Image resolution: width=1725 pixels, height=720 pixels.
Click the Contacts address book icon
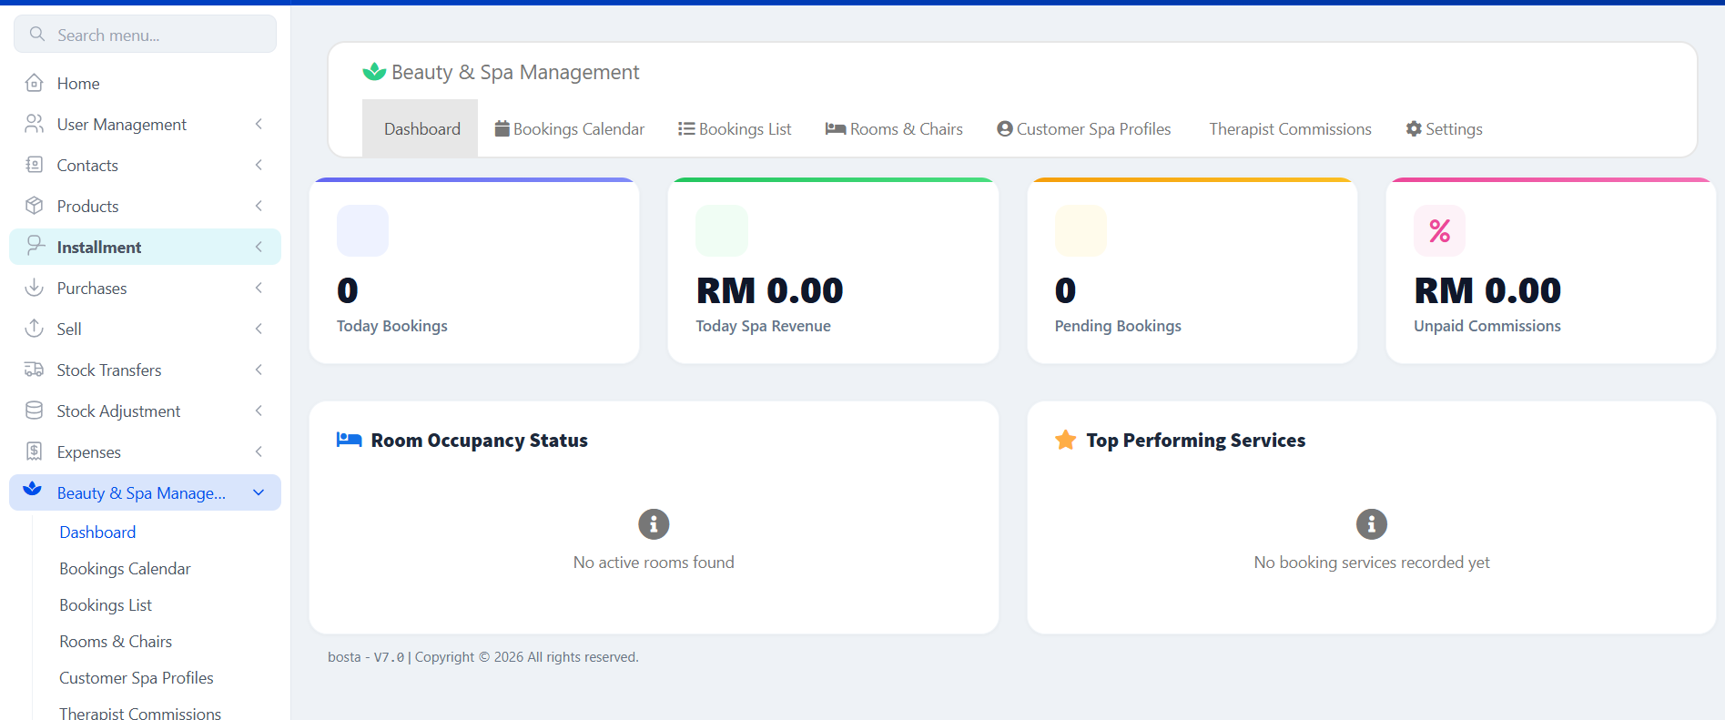tap(35, 165)
